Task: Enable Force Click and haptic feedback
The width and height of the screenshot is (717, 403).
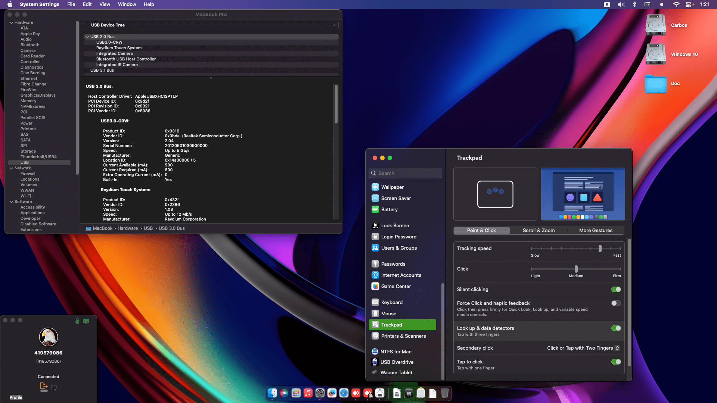Action: (616, 303)
